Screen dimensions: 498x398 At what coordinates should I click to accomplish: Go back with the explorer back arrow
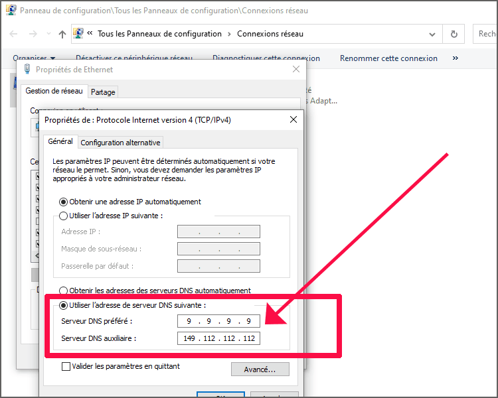pos(14,34)
